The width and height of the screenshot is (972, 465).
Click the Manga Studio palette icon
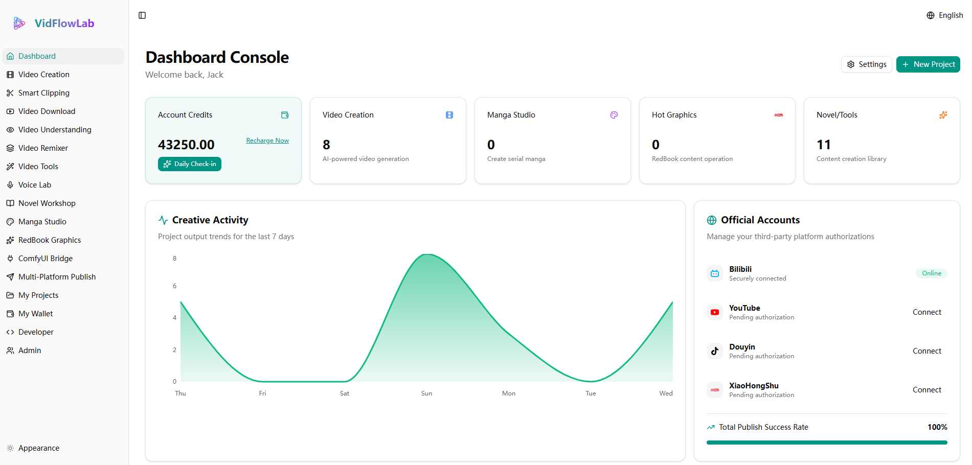614,115
